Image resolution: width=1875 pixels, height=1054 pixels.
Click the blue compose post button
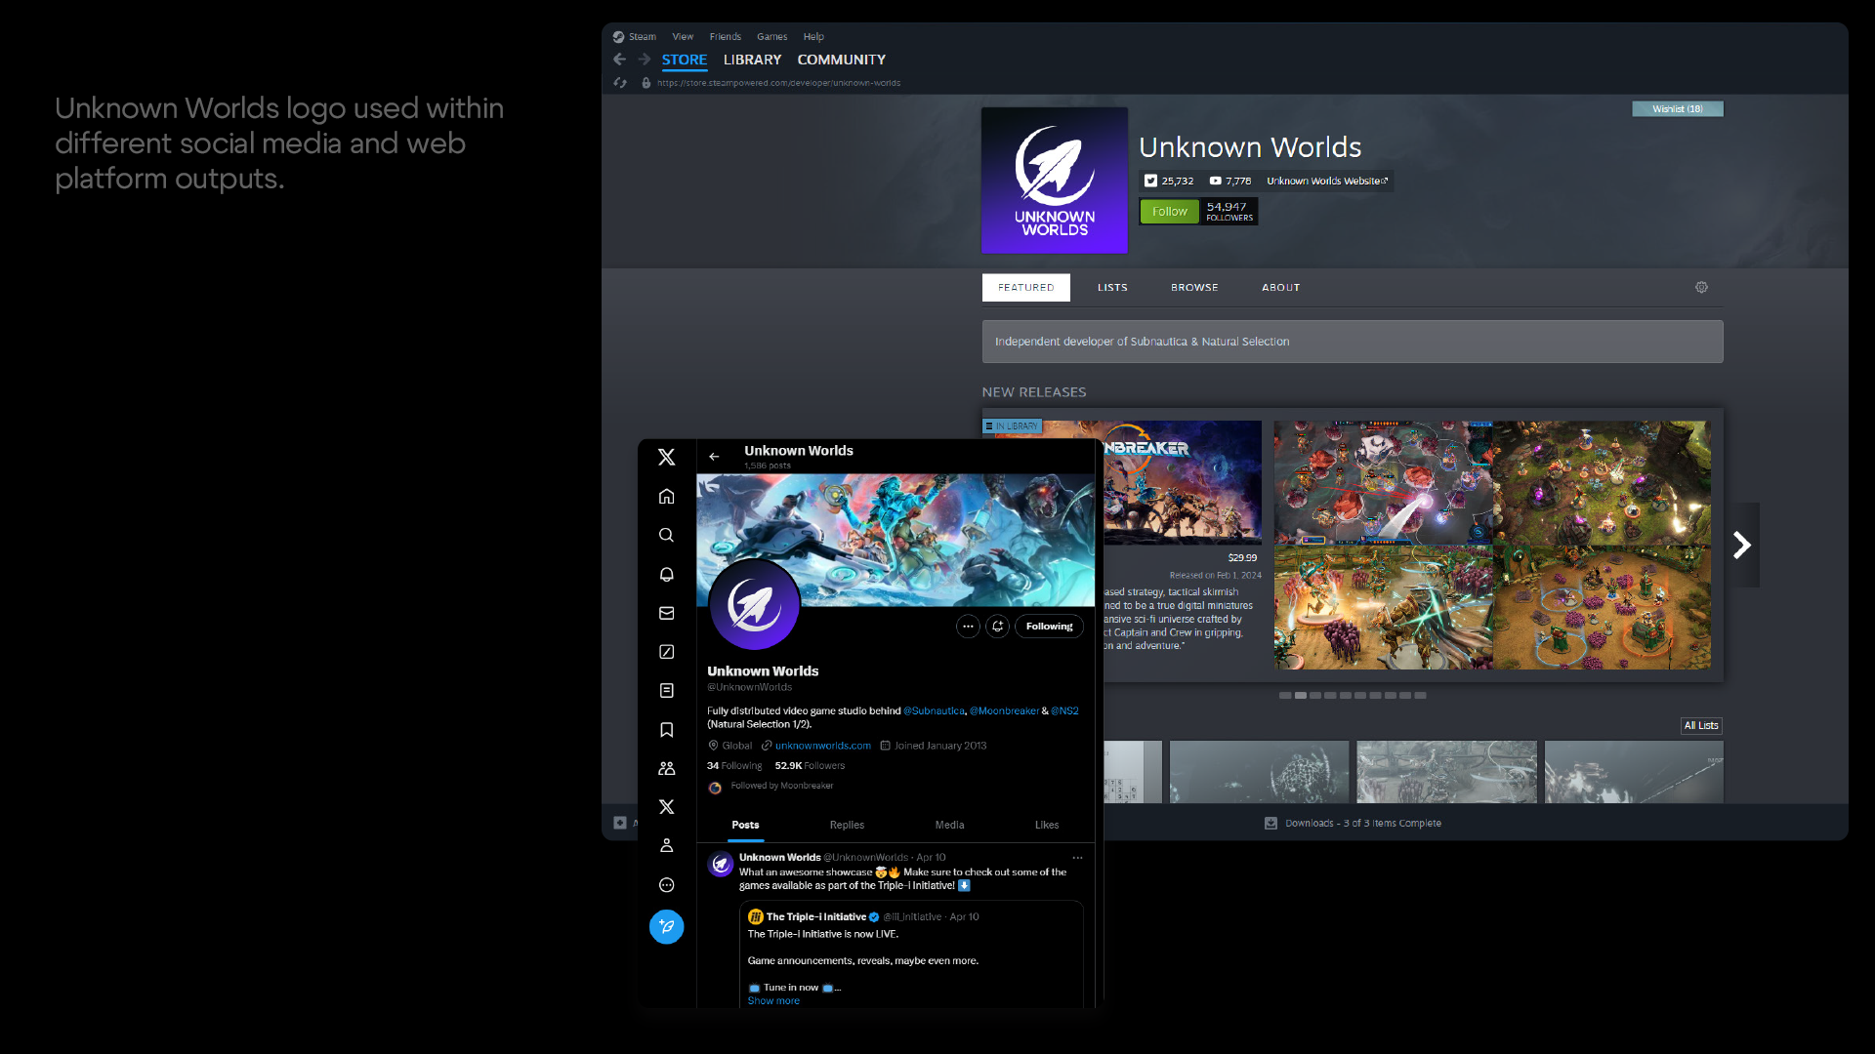666,926
